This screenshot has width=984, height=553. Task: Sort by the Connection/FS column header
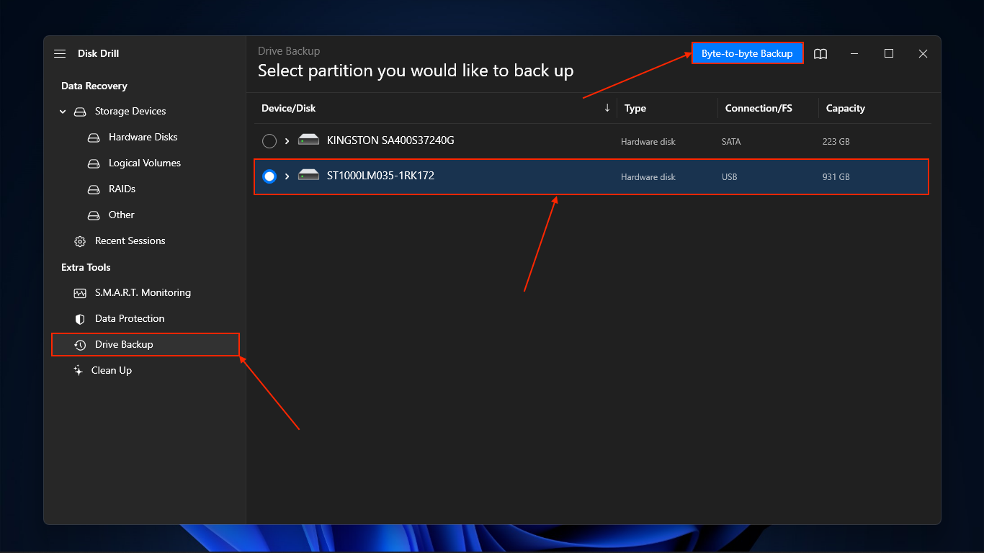pos(759,108)
